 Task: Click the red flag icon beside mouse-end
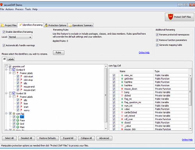(21, 87)
